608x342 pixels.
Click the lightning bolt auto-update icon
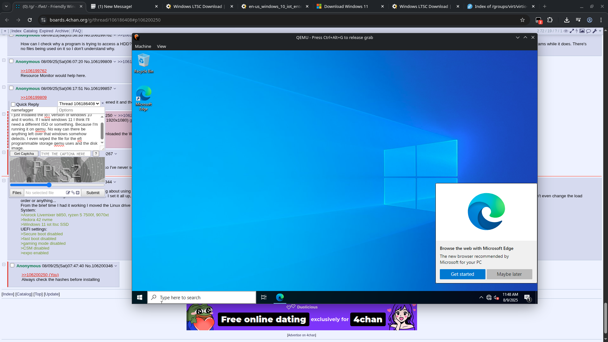[577, 31]
